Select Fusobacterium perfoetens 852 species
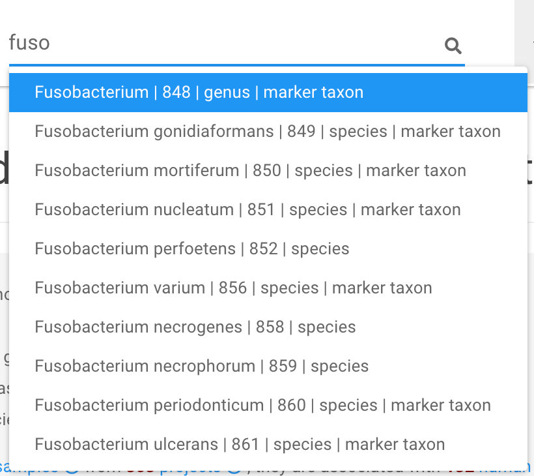The height and width of the screenshot is (476, 534). (x=268, y=249)
